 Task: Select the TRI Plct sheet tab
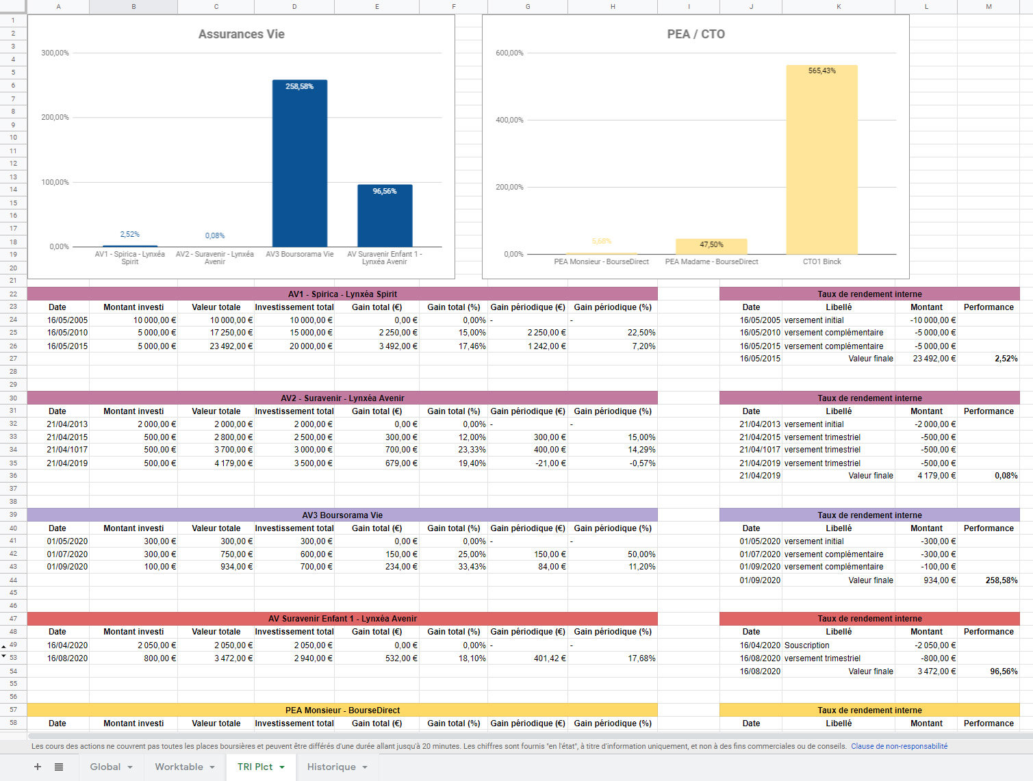pyautogui.click(x=255, y=767)
